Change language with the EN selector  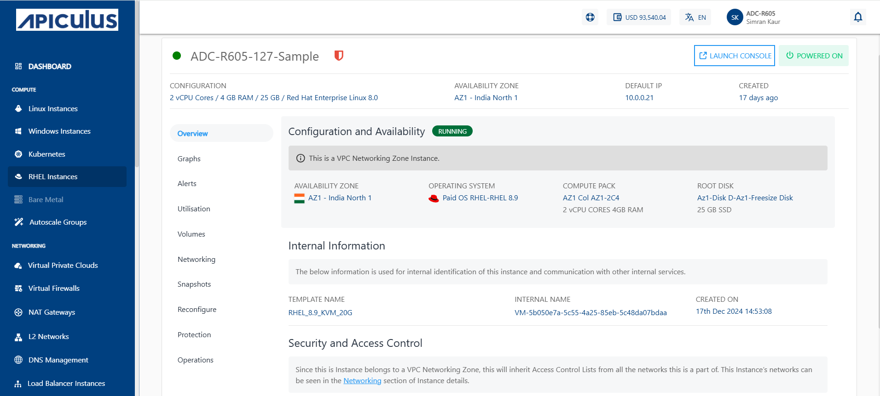pos(695,17)
